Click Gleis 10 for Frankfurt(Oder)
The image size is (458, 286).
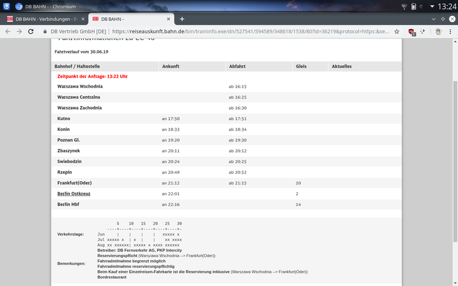coord(298,183)
